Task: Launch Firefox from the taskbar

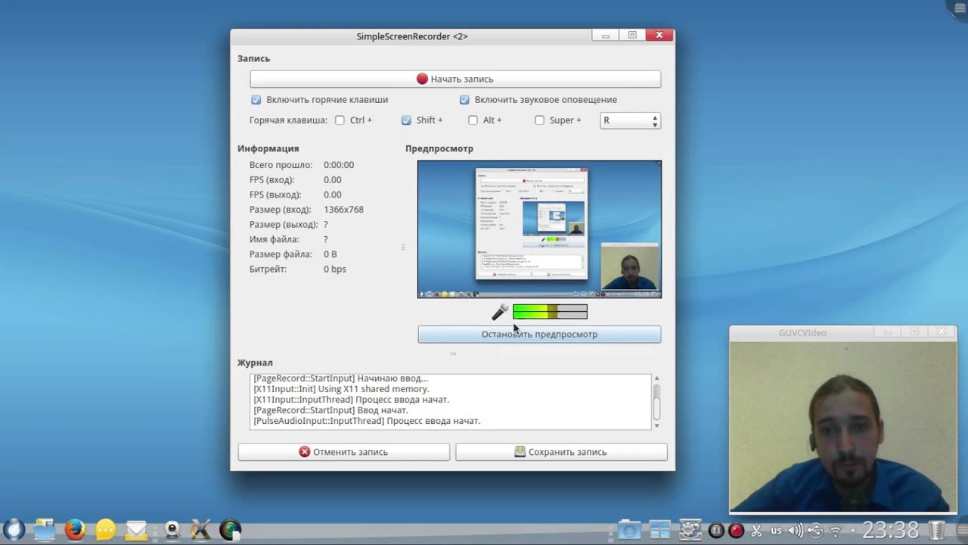Action: pos(75,530)
